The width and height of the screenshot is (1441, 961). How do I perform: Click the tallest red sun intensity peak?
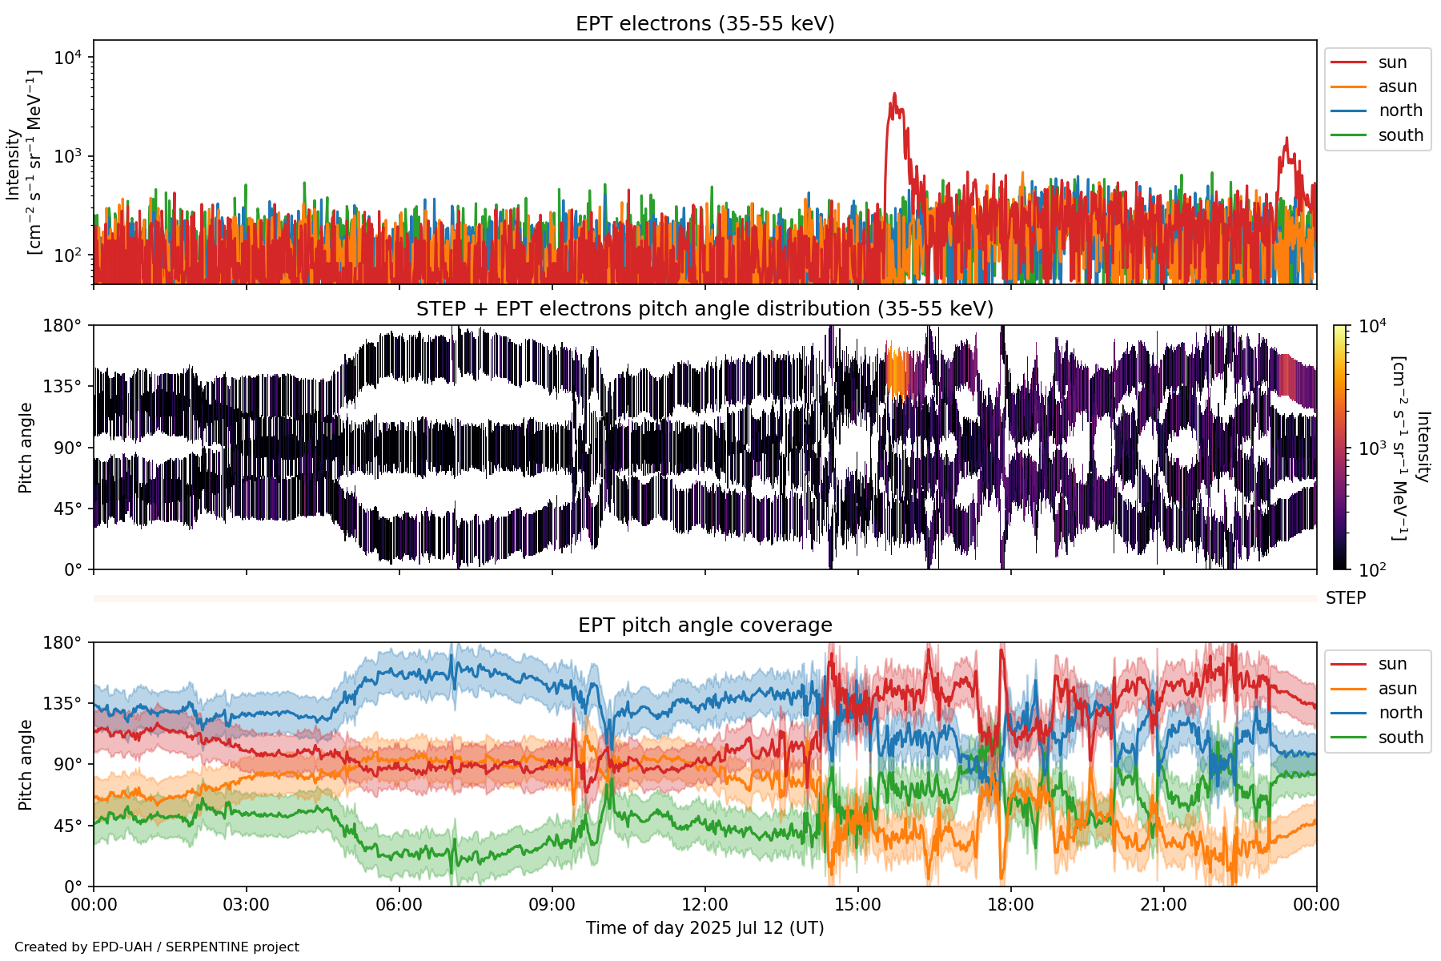click(894, 96)
